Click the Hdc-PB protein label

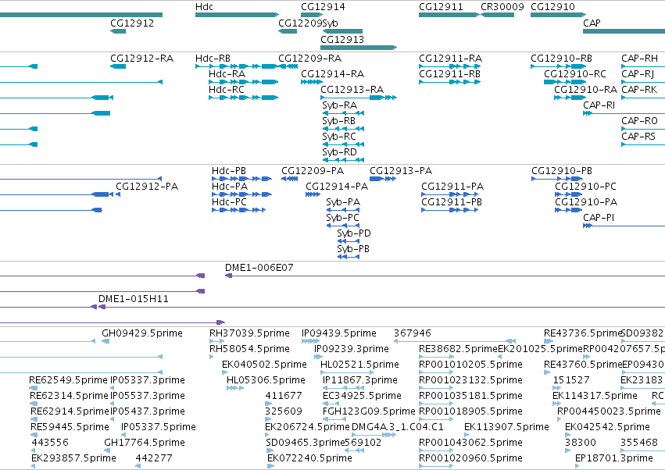(229, 171)
